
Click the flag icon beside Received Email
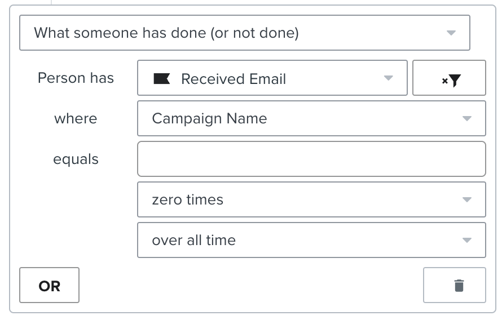tap(162, 79)
